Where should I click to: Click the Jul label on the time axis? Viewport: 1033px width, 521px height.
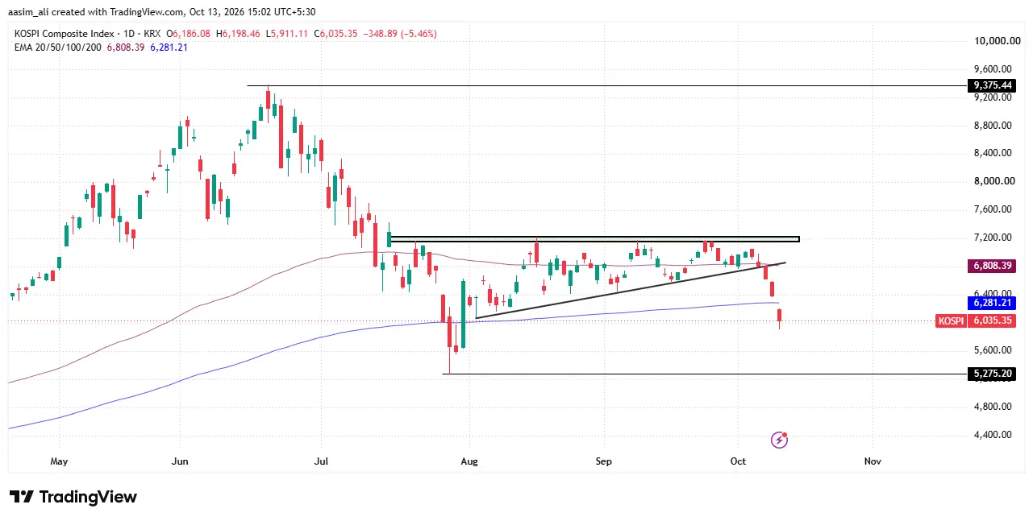321,461
